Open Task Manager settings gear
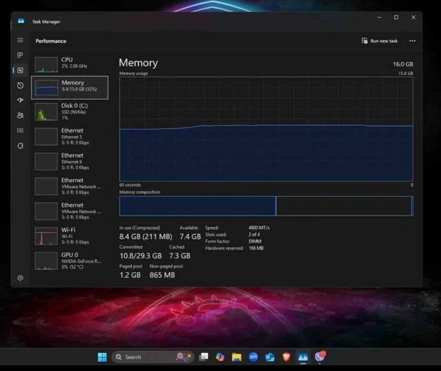Viewport: 441px width, 371px height. [x=20, y=278]
